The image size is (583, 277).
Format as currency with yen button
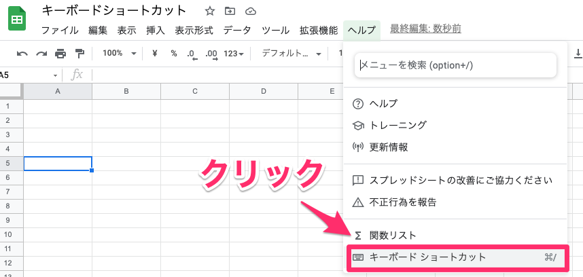click(x=155, y=54)
